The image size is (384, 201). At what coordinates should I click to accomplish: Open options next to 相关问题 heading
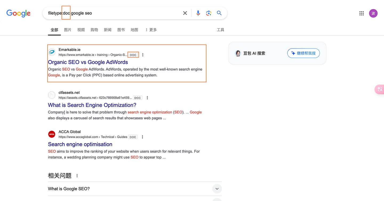click(77, 176)
